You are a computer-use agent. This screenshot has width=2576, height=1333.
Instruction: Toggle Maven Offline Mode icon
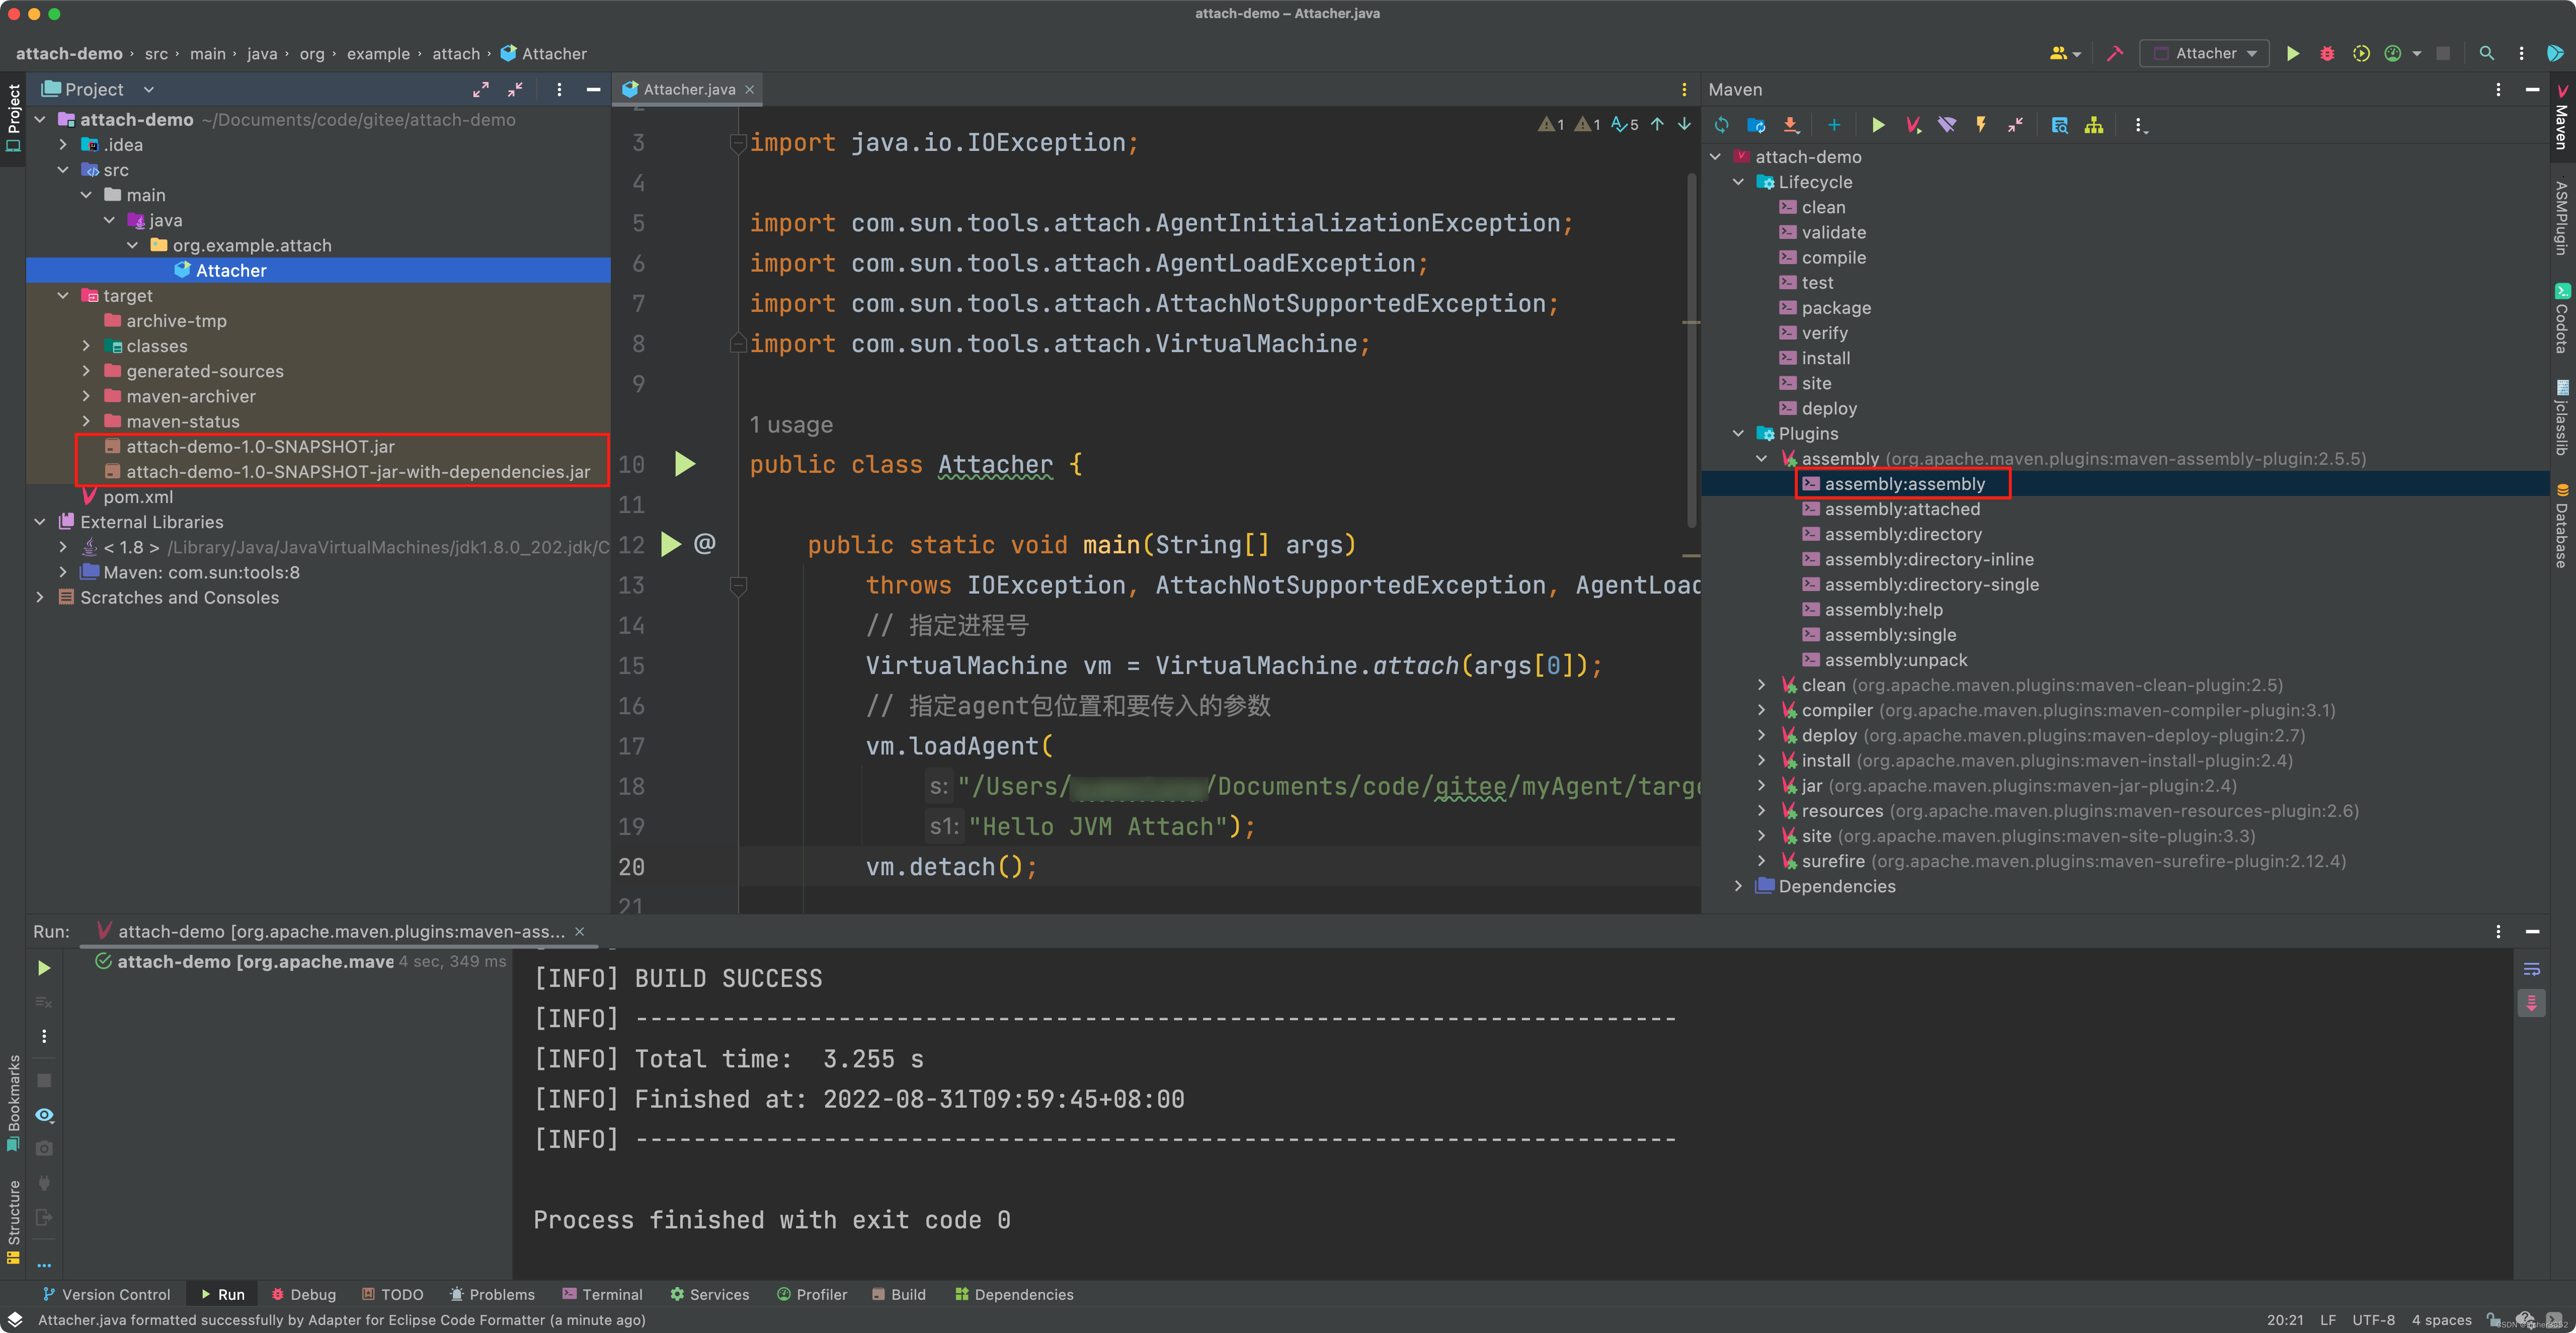point(1946,125)
